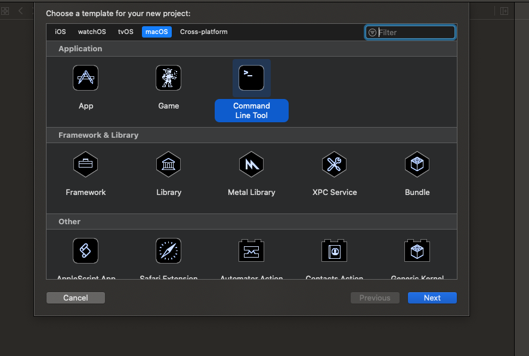Click the XPC Service label

click(335, 193)
